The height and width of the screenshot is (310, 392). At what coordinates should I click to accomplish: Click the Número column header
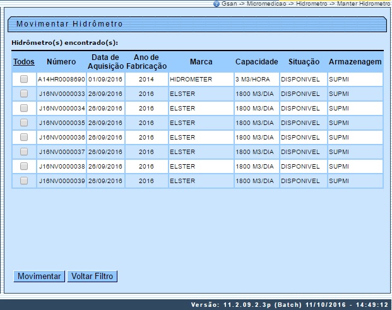[61, 62]
